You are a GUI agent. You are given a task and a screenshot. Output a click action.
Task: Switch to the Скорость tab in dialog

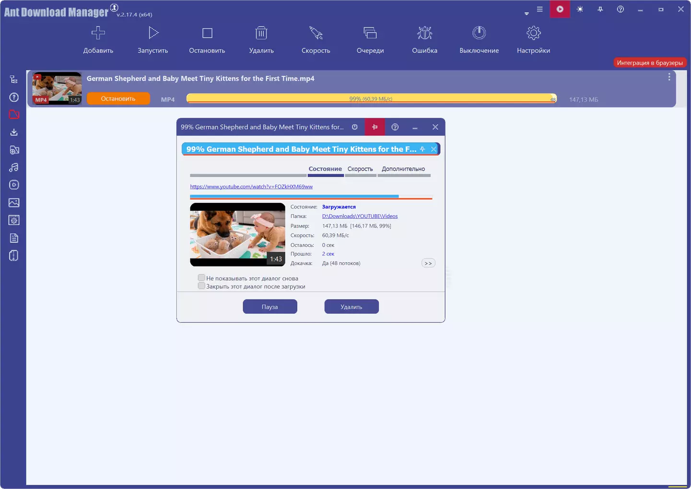tap(360, 169)
